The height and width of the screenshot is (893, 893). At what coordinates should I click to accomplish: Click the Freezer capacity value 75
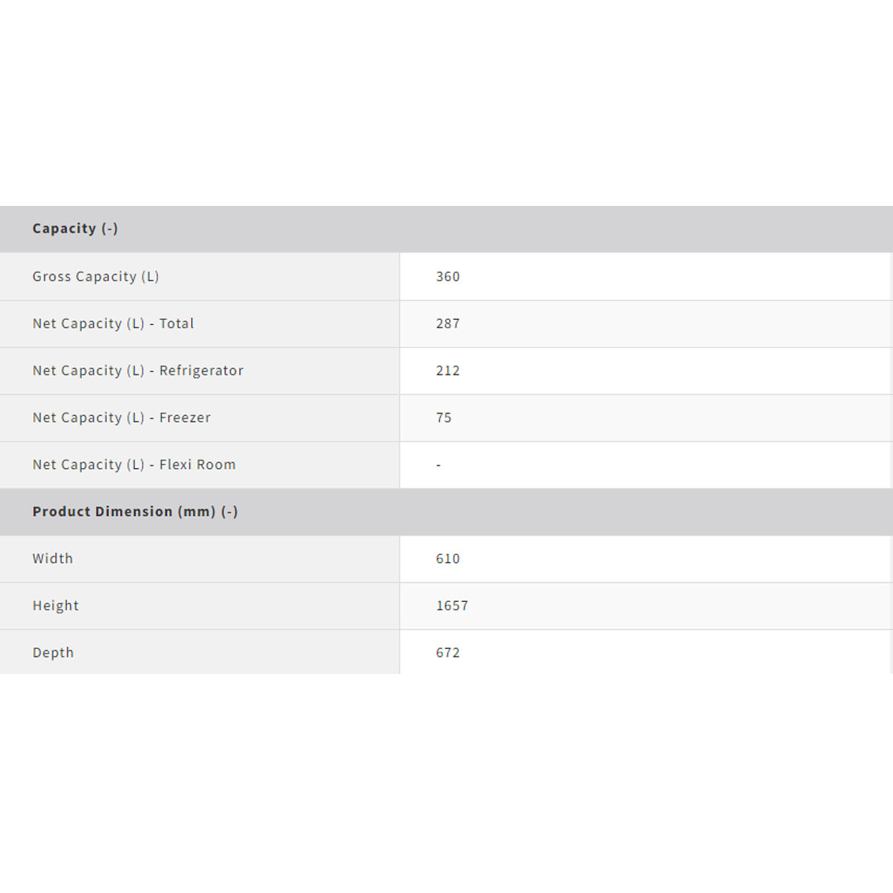click(x=444, y=418)
